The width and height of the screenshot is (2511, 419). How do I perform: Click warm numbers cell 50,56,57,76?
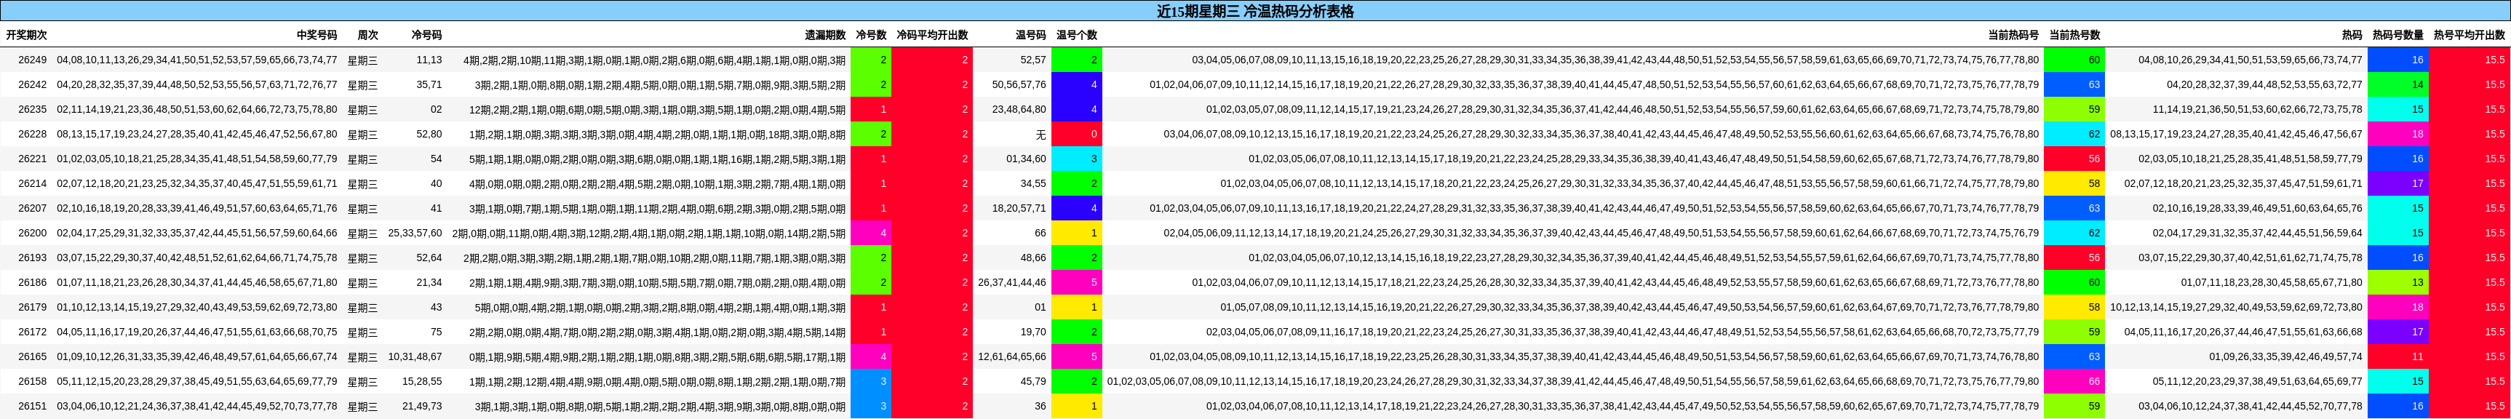point(1019,85)
